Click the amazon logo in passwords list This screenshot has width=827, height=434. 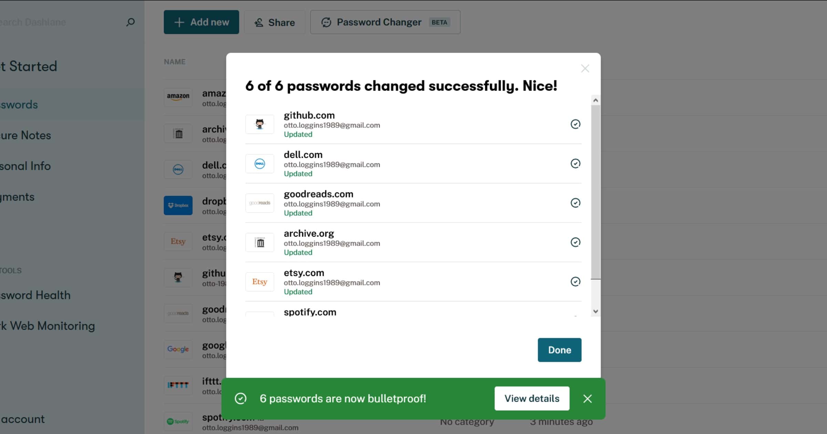coord(178,96)
